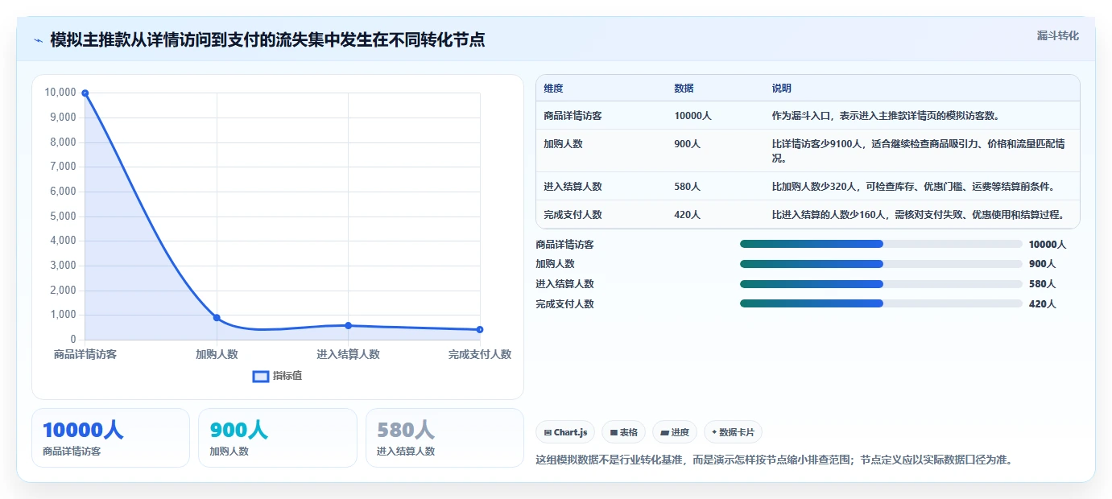Select the 商品详情访客 data point on chart

pyautogui.click(x=85, y=93)
